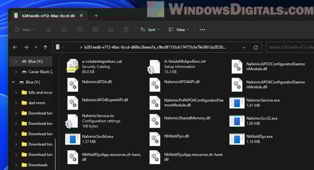The width and height of the screenshot is (314, 170).
Task: Select the A-VoluteNhApo4Swc.inf file icon
Action: pos(154,67)
